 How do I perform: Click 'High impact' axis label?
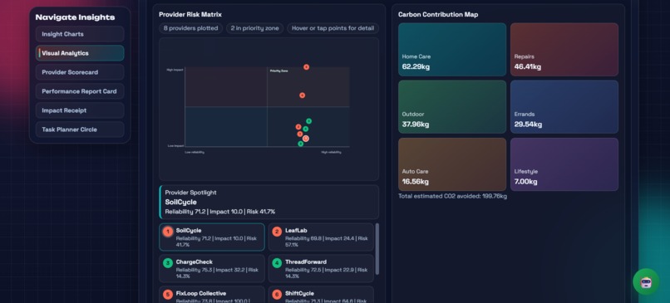tap(175, 70)
